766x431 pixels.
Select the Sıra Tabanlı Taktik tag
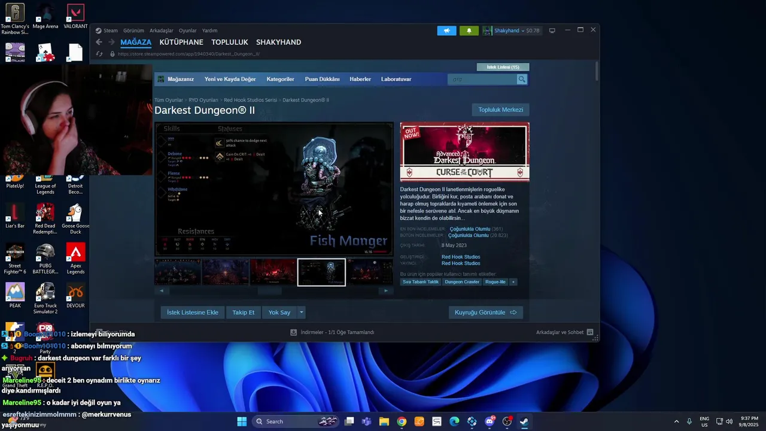point(421,282)
